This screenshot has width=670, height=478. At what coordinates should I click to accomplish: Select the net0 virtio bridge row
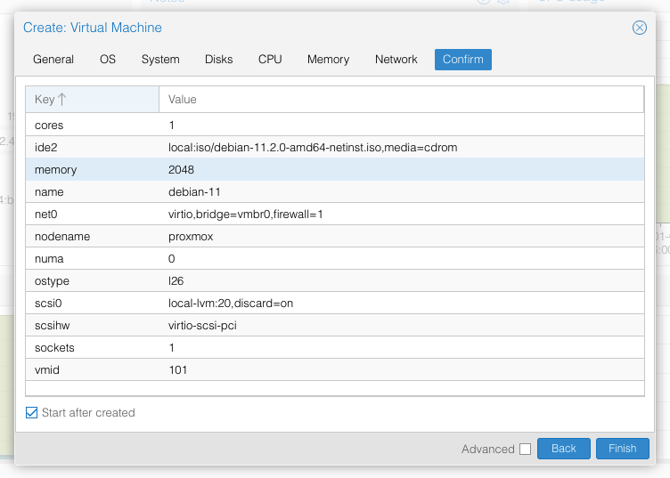click(334, 215)
